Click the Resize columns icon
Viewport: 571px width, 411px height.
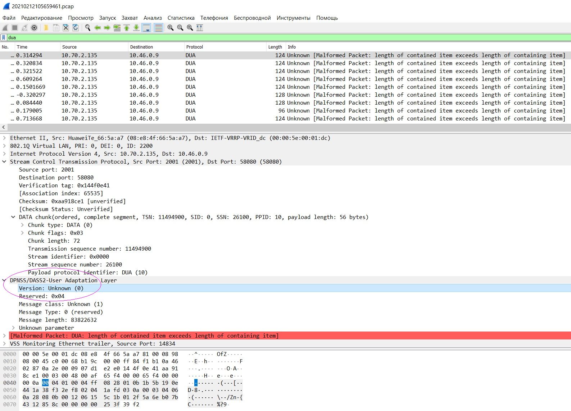[x=200, y=28]
